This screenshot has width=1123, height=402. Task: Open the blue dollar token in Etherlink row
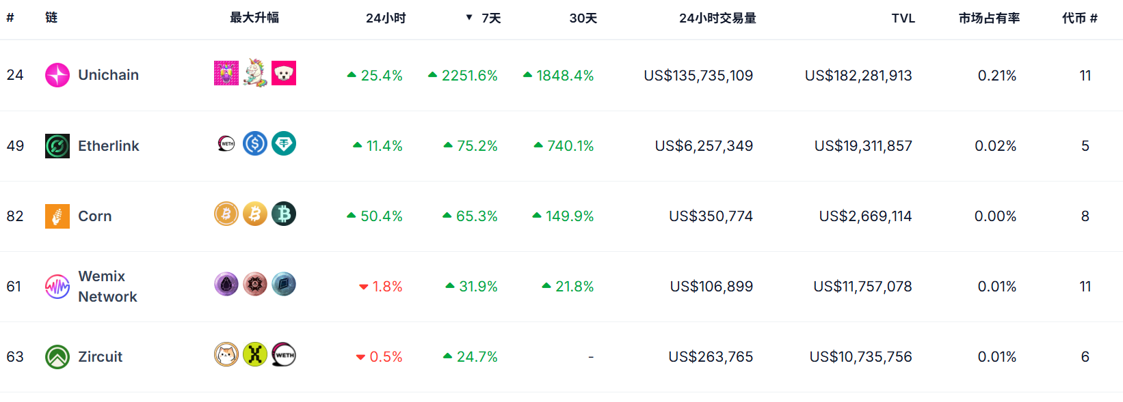click(255, 143)
